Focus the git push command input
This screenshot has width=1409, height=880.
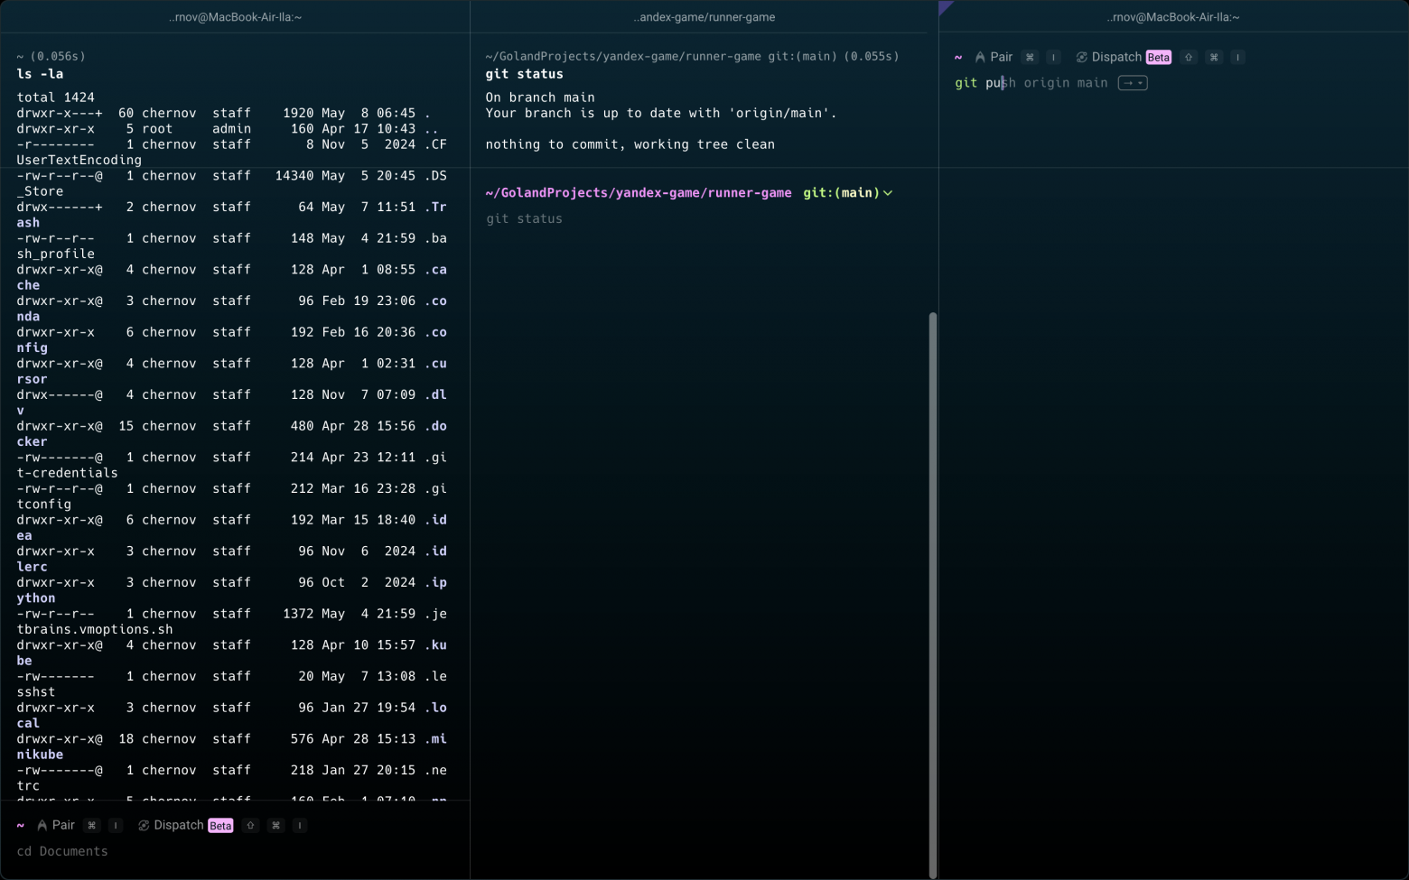[x=1031, y=83]
